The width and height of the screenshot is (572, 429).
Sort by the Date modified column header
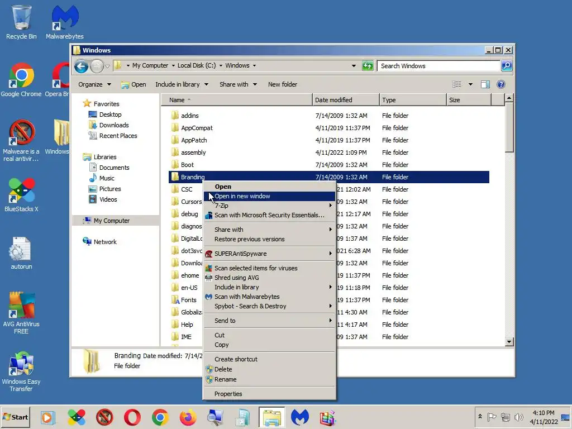pos(346,100)
